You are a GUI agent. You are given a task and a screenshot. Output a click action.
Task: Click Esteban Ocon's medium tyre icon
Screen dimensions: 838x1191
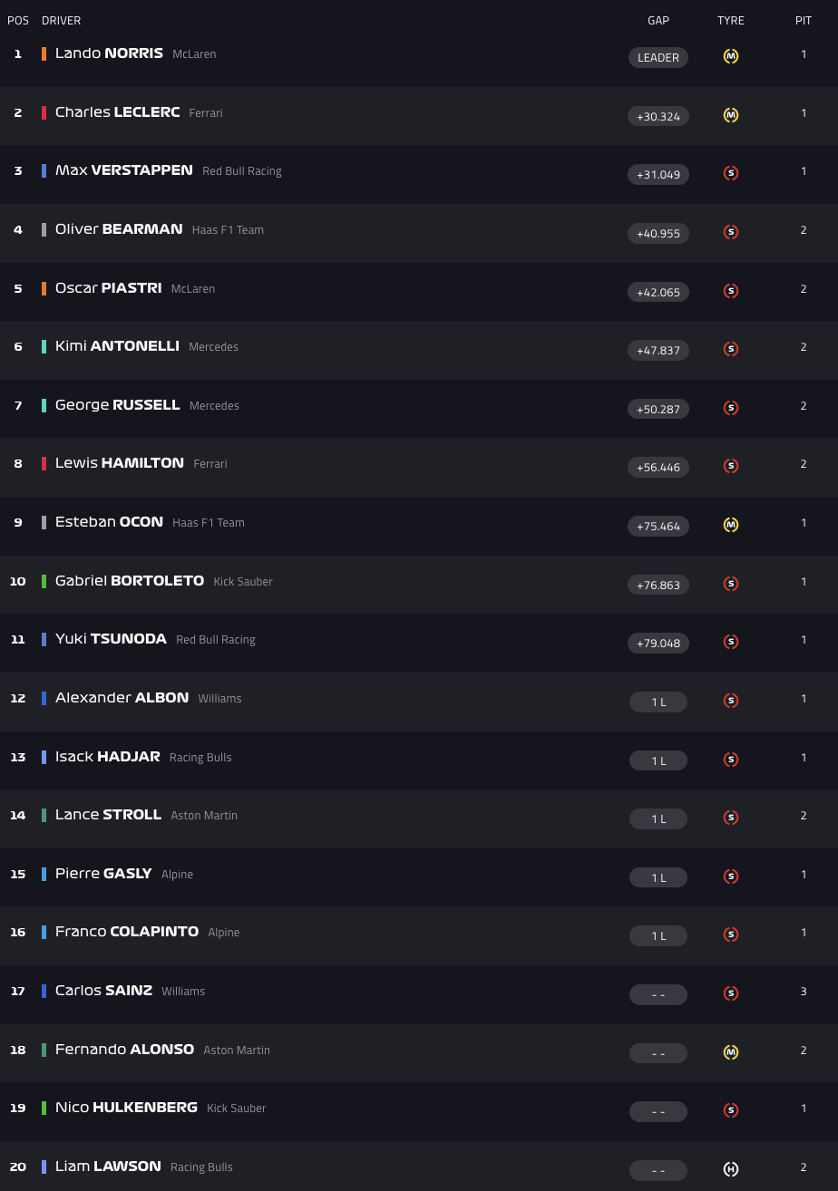click(731, 525)
